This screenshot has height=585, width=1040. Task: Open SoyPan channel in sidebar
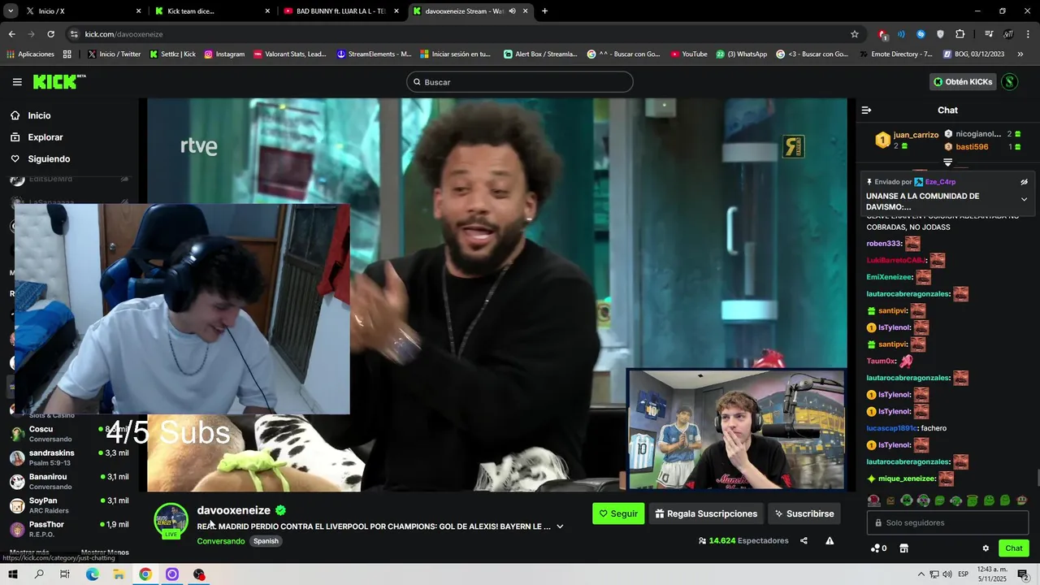tap(69, 505)
